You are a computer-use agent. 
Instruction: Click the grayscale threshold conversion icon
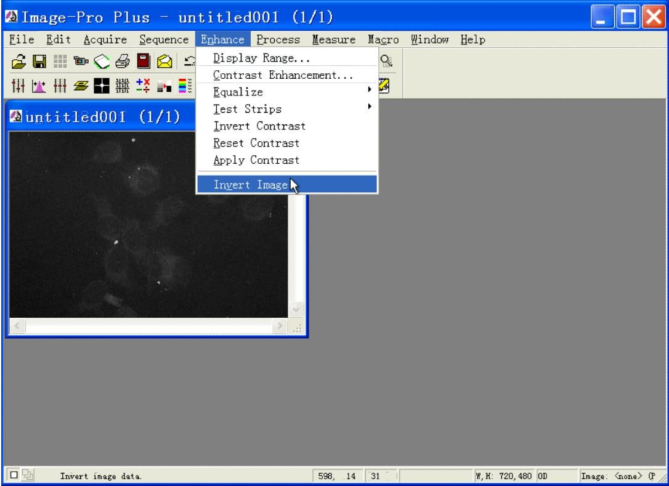pos(164,86)
